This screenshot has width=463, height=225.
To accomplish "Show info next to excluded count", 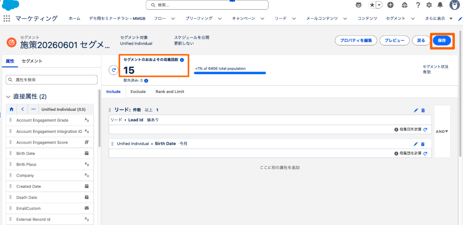I will 146,80.
